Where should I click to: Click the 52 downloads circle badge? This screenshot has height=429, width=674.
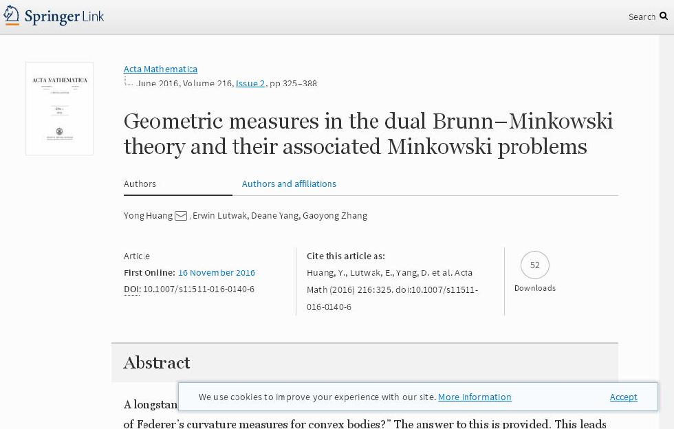coord(535,265)
